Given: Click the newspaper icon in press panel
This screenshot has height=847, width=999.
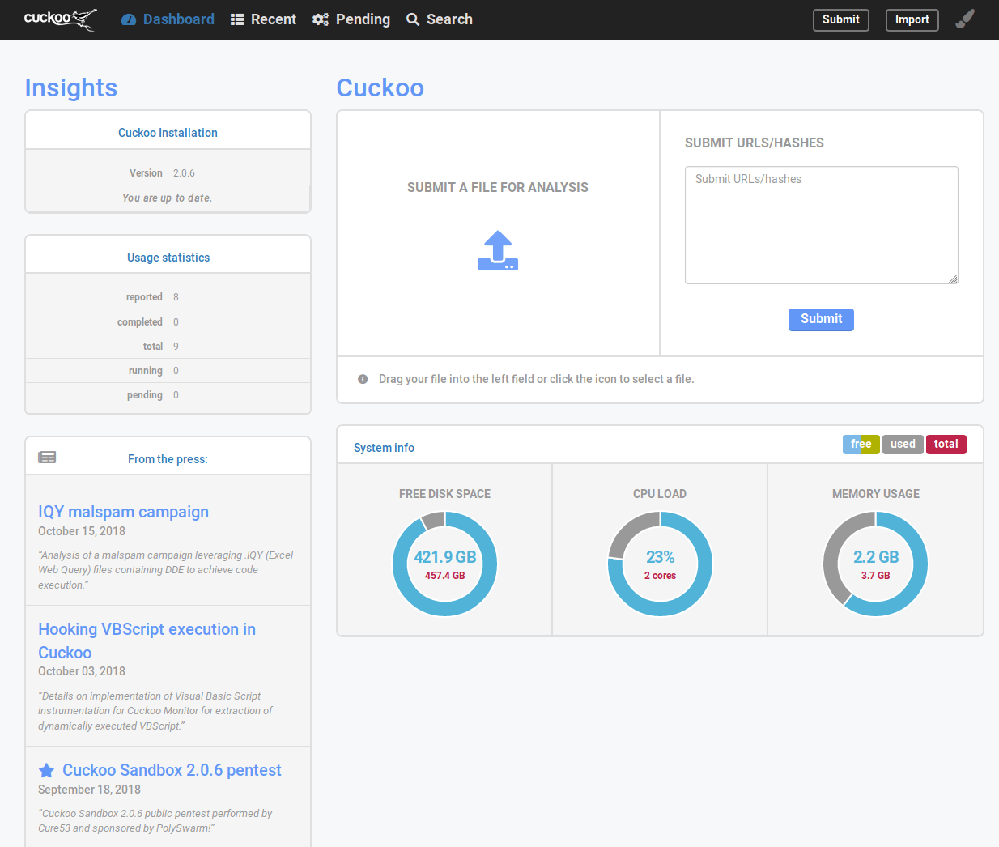Looking at the screenshot, I should click(47, 458).
